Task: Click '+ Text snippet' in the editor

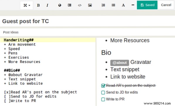Action: click(20, 79)
